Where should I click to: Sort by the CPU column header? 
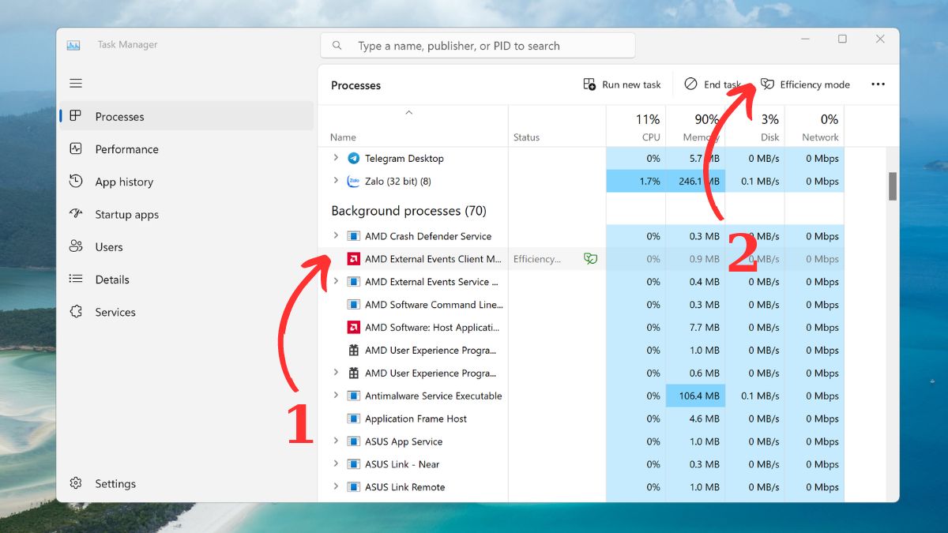coord(651,137)
